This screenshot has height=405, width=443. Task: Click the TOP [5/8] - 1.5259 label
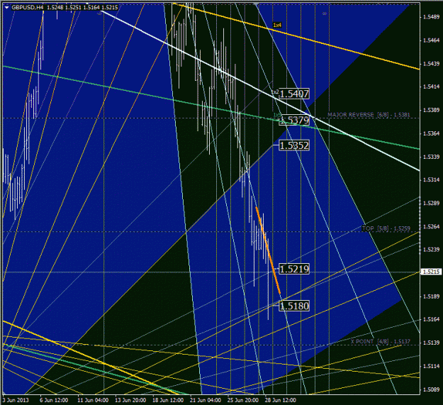coord(386,228)
